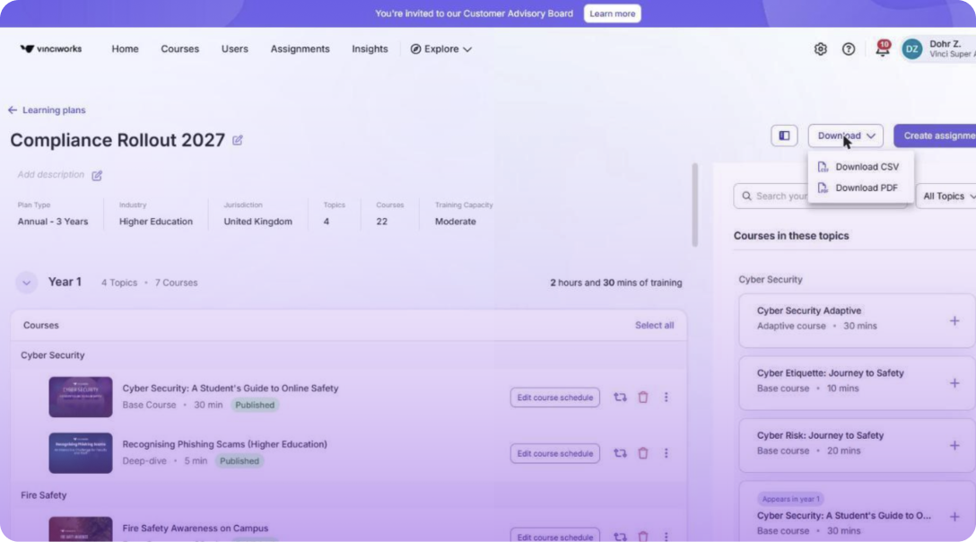The width and height of the screenshot is (976, 542).
Task: Go to the Insights tab
Action: pos(370,48)
